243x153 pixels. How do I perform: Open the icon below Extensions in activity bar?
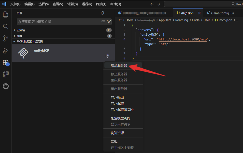(x=6, y=74)
